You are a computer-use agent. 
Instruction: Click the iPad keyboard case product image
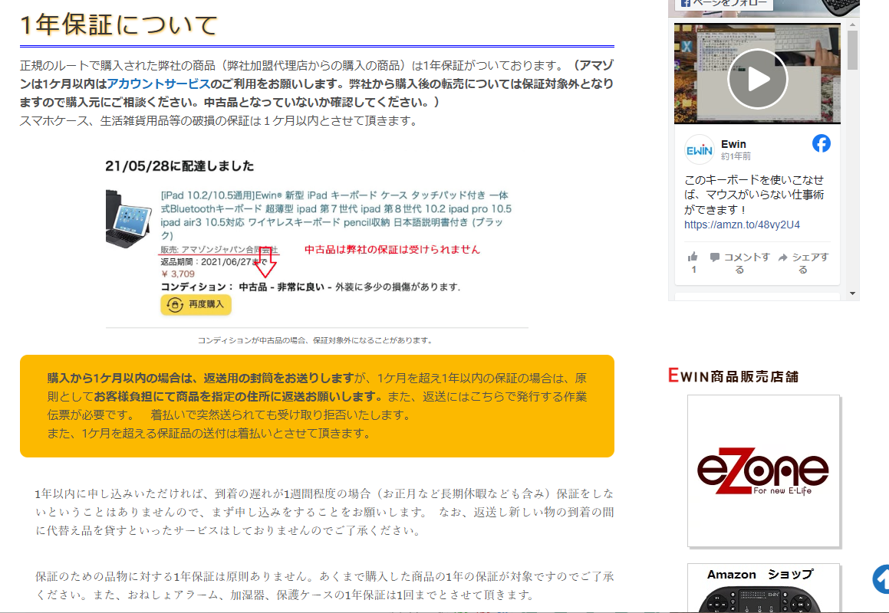[x=130, y=218]
